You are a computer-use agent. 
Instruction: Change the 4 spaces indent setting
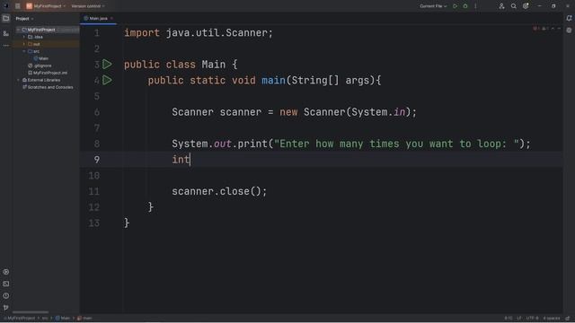[x=552, y=319]
